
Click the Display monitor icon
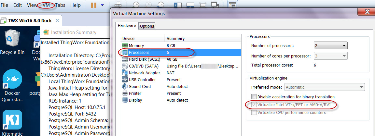(x=125, y=100)
